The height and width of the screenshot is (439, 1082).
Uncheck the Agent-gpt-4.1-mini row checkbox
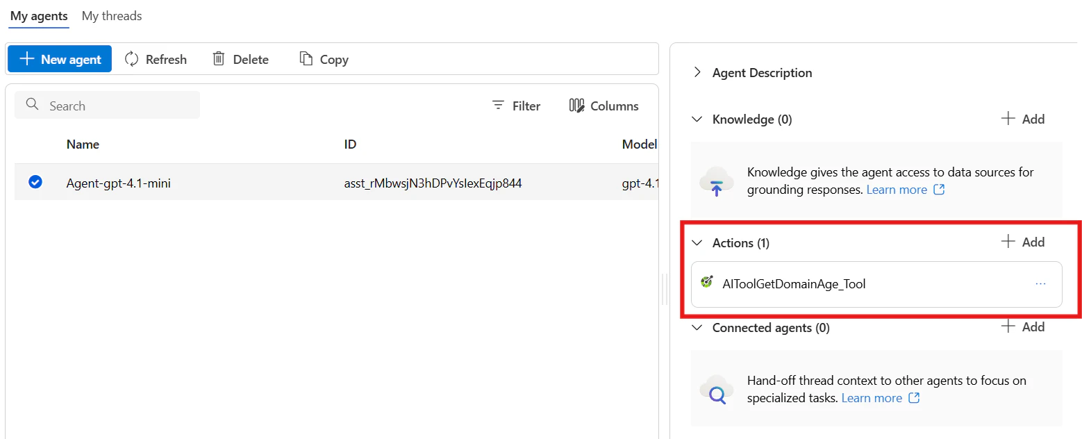pyautogui.click(x=35, y=182)
